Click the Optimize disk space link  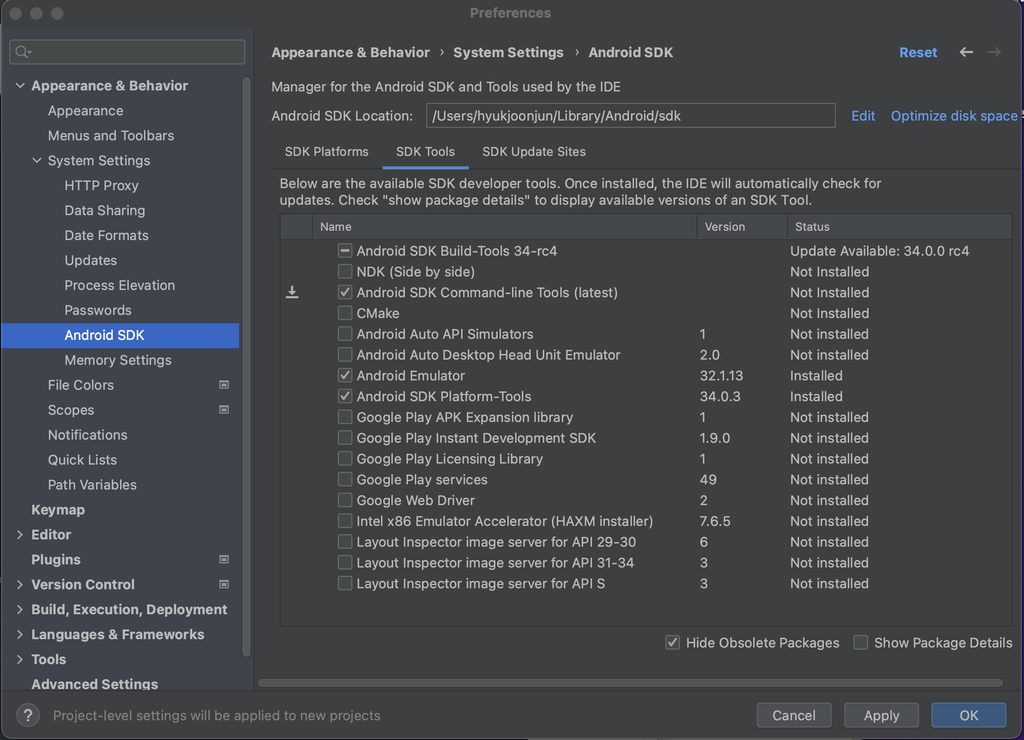tap(954, 116)
